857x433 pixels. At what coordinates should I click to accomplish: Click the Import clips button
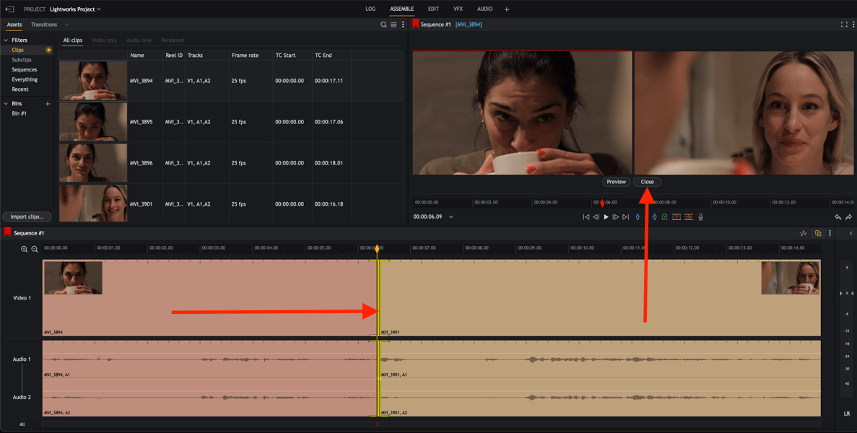point(27,216)
